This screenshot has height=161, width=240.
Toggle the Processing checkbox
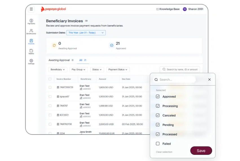(x=158, y=106)
